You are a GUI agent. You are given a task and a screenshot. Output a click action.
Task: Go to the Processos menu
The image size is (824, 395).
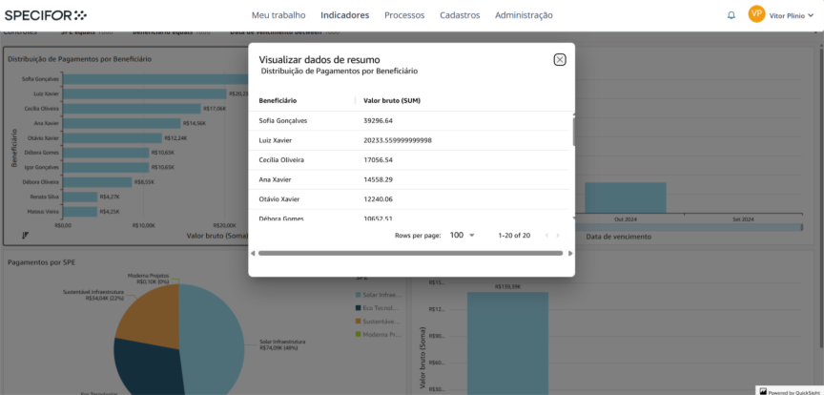click(404, 15)
